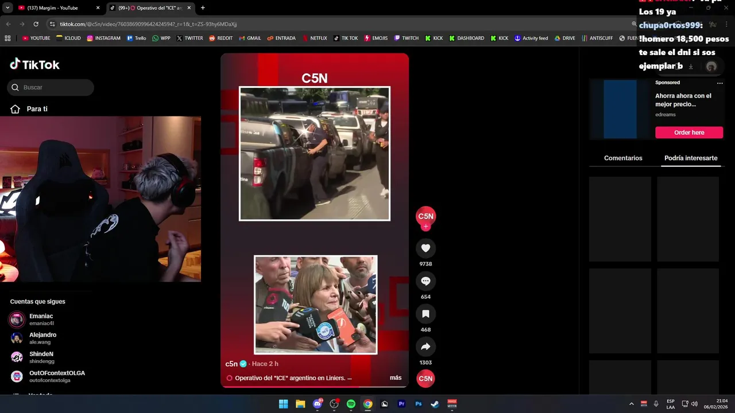Image resolution: width=735 pixels, height=413 pixels.
Task: Open the C5N sound disc icon
Action: tap(425, 379)
